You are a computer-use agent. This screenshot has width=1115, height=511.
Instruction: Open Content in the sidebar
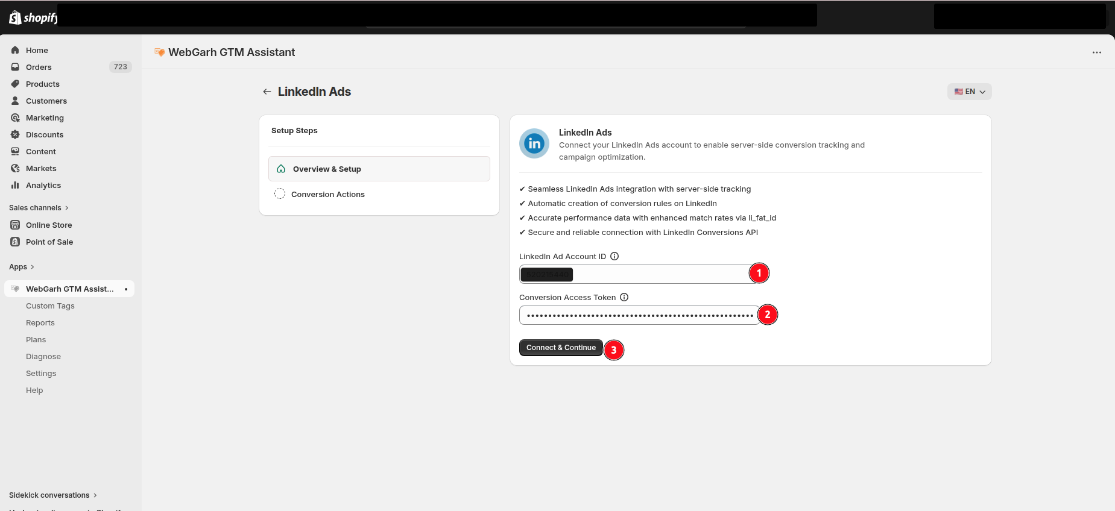pos(69,151)
